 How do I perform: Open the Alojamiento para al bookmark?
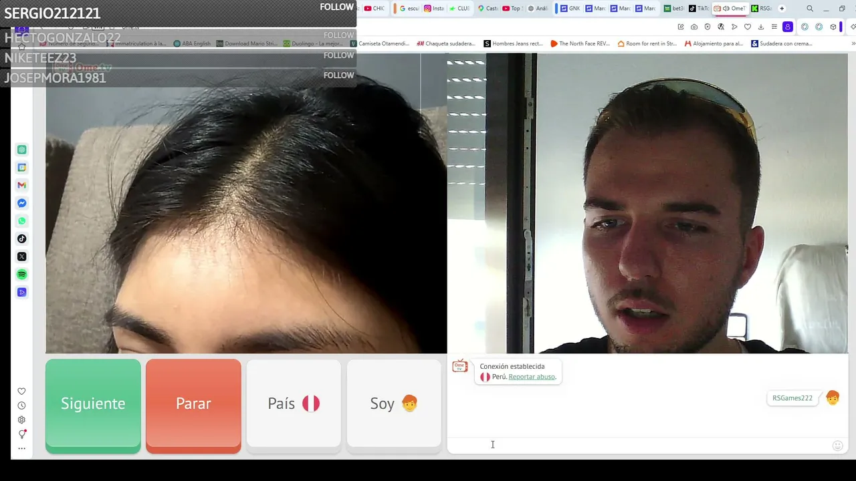[714, 43]
